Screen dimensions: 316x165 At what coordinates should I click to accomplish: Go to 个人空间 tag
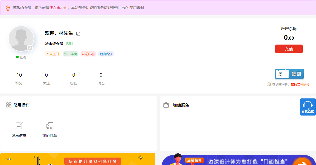click(x=53, y=54)
